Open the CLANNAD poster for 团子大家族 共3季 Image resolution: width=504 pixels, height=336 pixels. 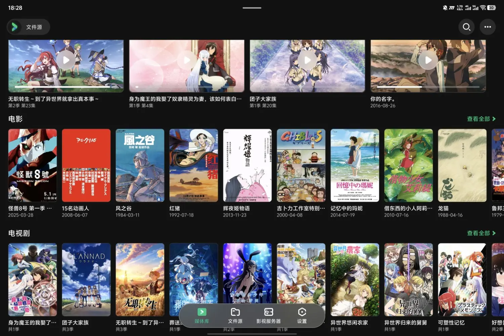pyautogui.click(x=86, y=280)
